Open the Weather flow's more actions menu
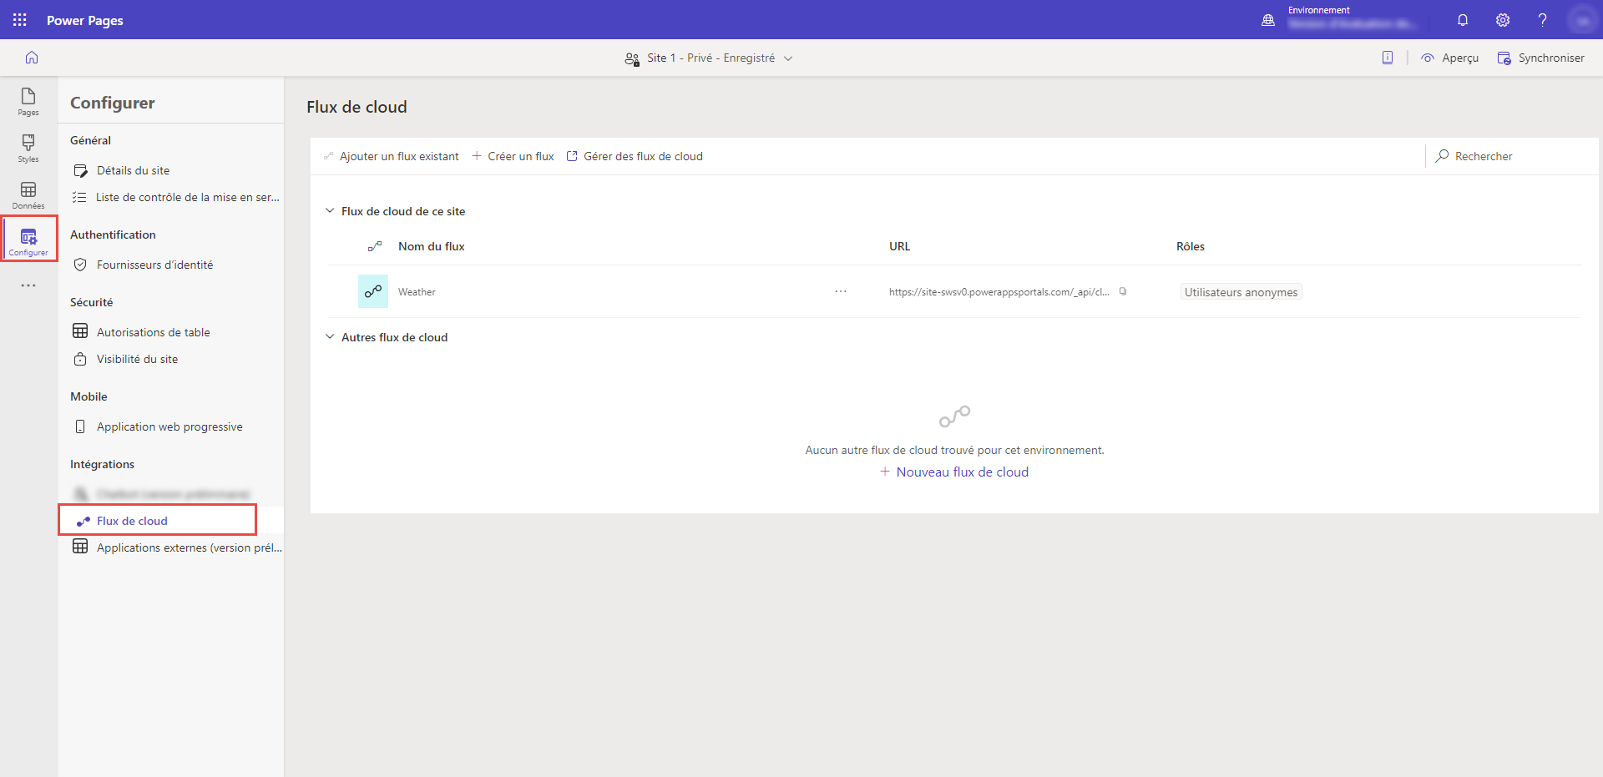 tap(841, 291)
